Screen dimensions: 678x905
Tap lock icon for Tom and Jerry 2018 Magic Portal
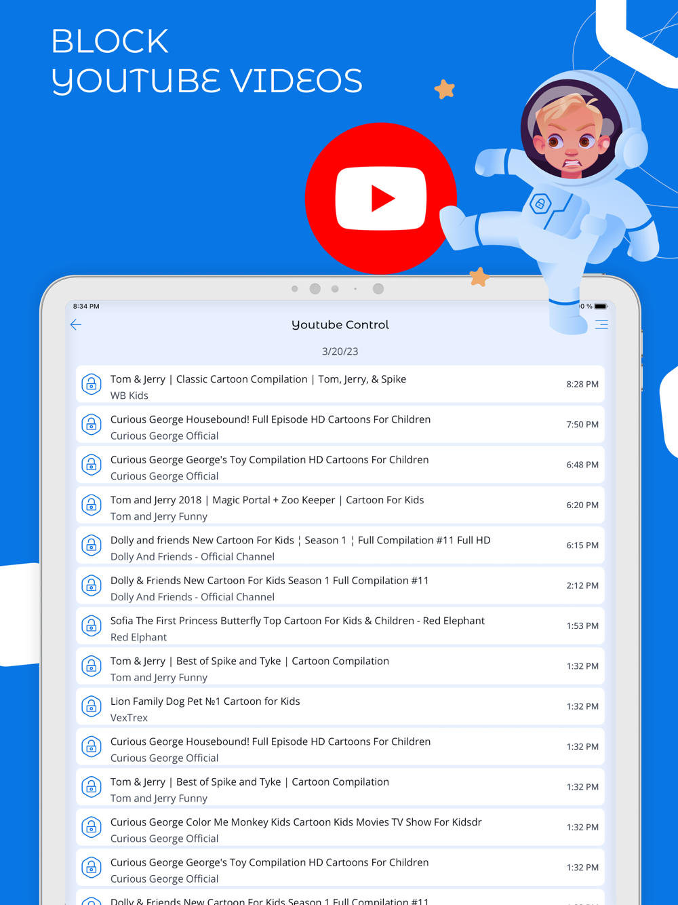pos(92,505)
